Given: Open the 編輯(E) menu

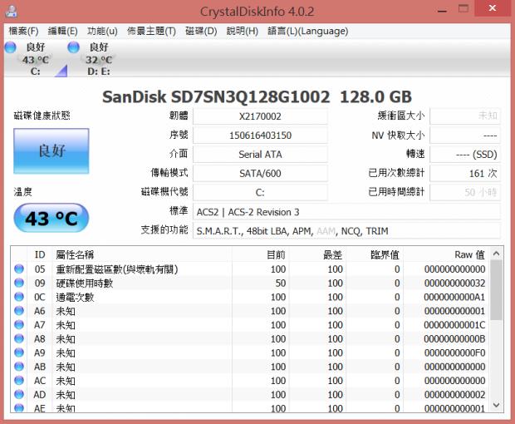Looking at the screenshot, I should 62,31.
